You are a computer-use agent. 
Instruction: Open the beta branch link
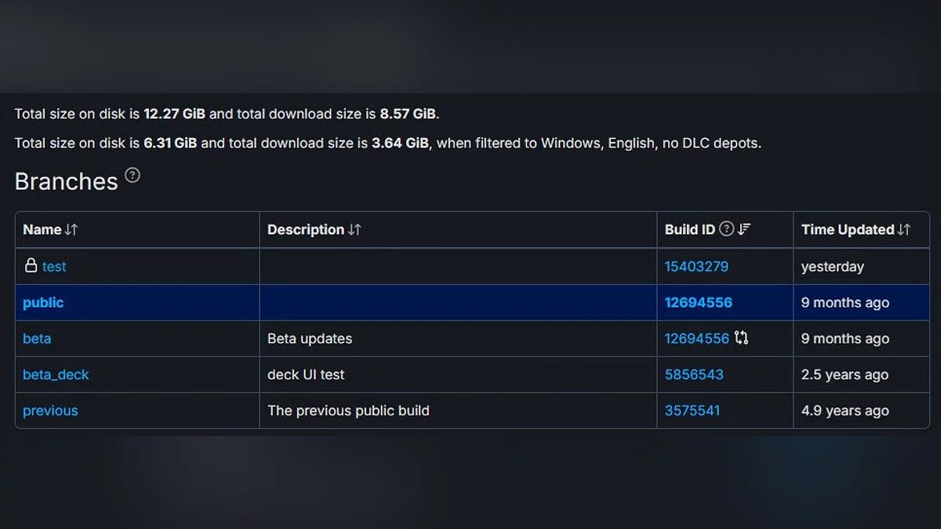(37, 339)
